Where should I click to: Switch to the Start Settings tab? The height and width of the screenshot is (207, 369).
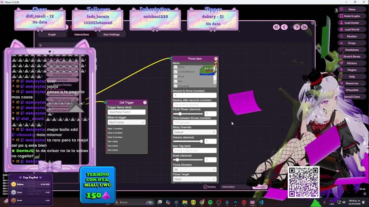(111, 34)
